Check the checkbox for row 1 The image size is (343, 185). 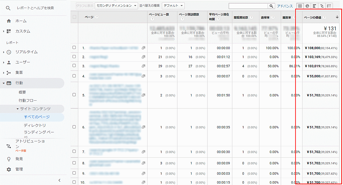pyautogui.click(x=74, y=48)
